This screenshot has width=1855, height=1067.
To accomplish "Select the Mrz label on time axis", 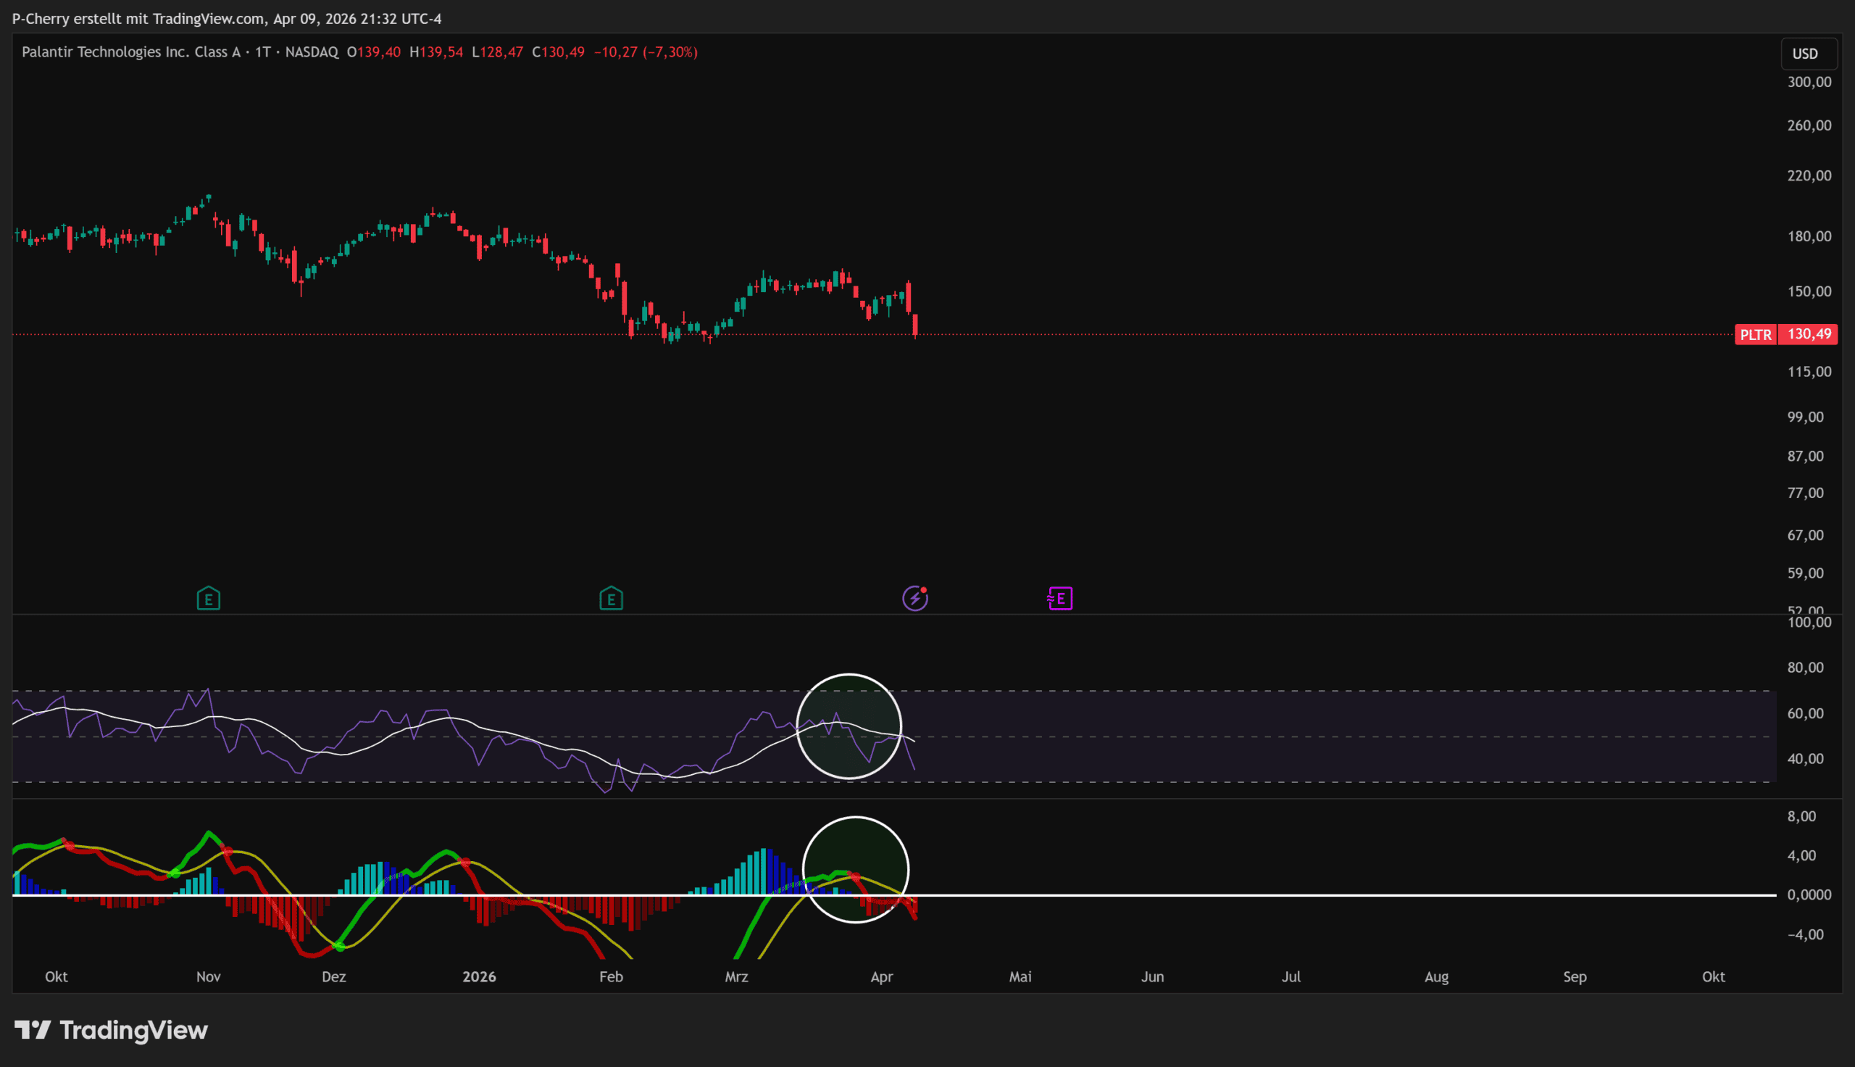I will point(736,977).
